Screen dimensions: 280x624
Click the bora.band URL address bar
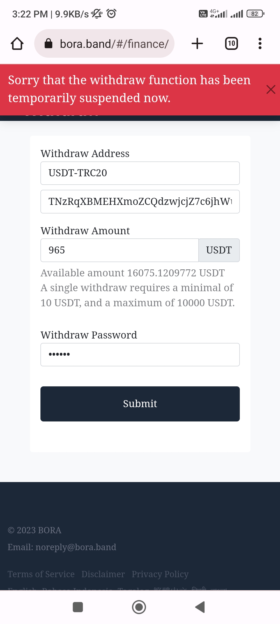tap(114, 44)
